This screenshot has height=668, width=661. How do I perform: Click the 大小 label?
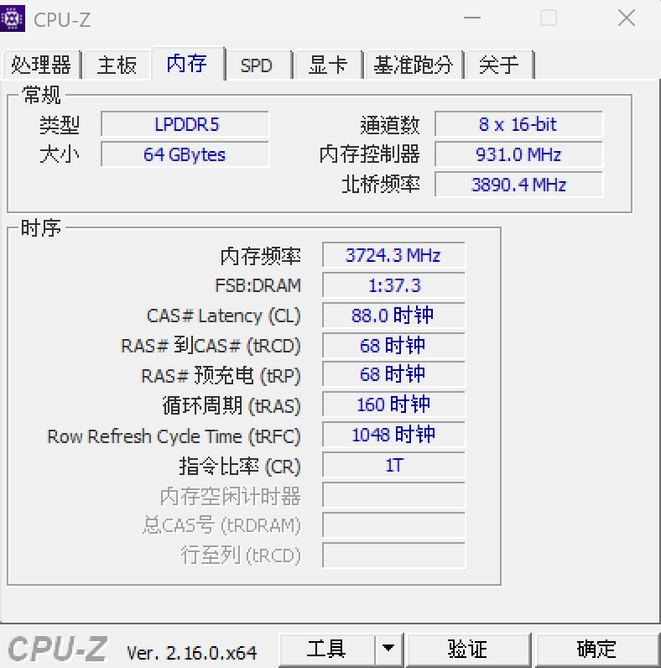[x=60, y=154]
